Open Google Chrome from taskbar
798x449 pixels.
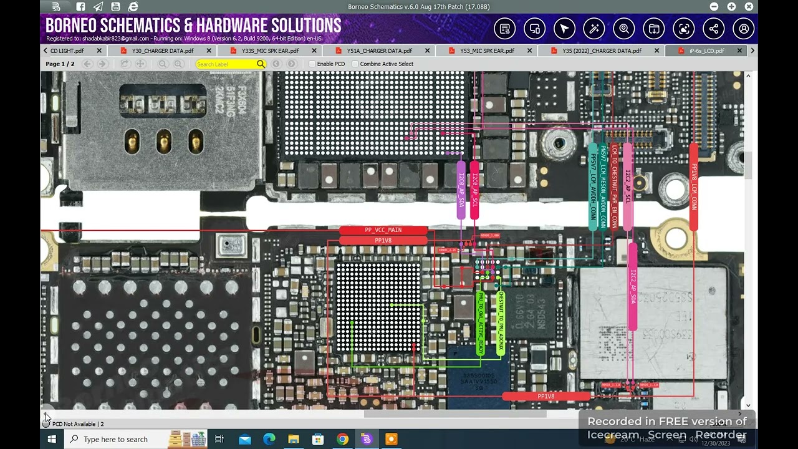[x=342, y=439]
